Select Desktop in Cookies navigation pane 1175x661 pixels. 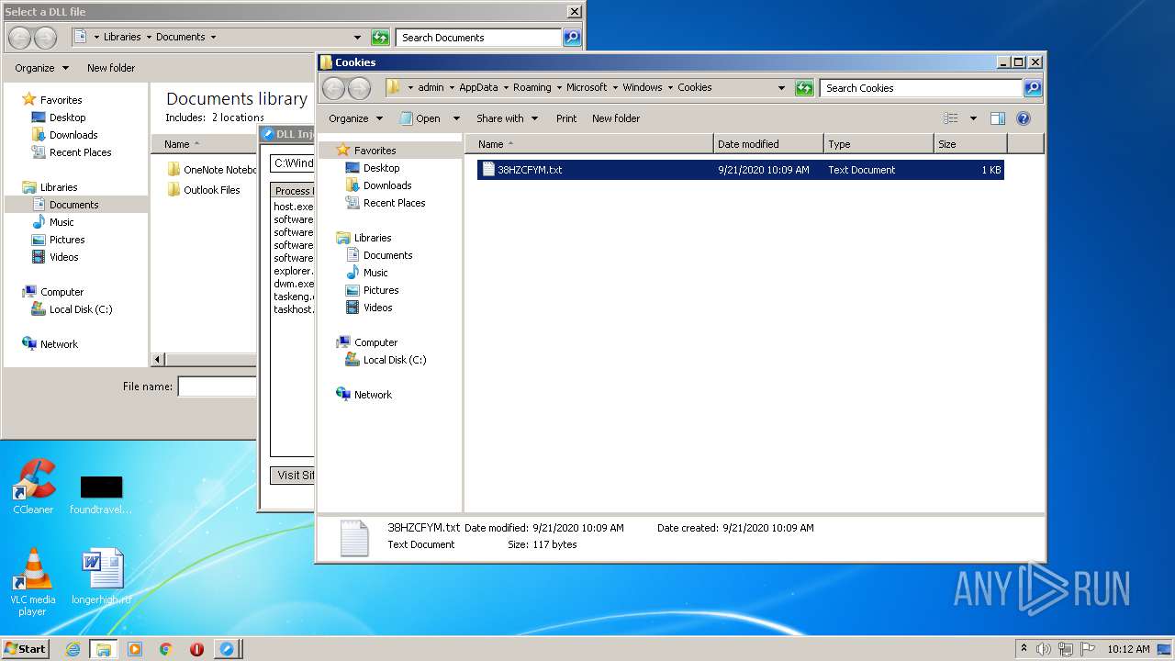point(381,168)
